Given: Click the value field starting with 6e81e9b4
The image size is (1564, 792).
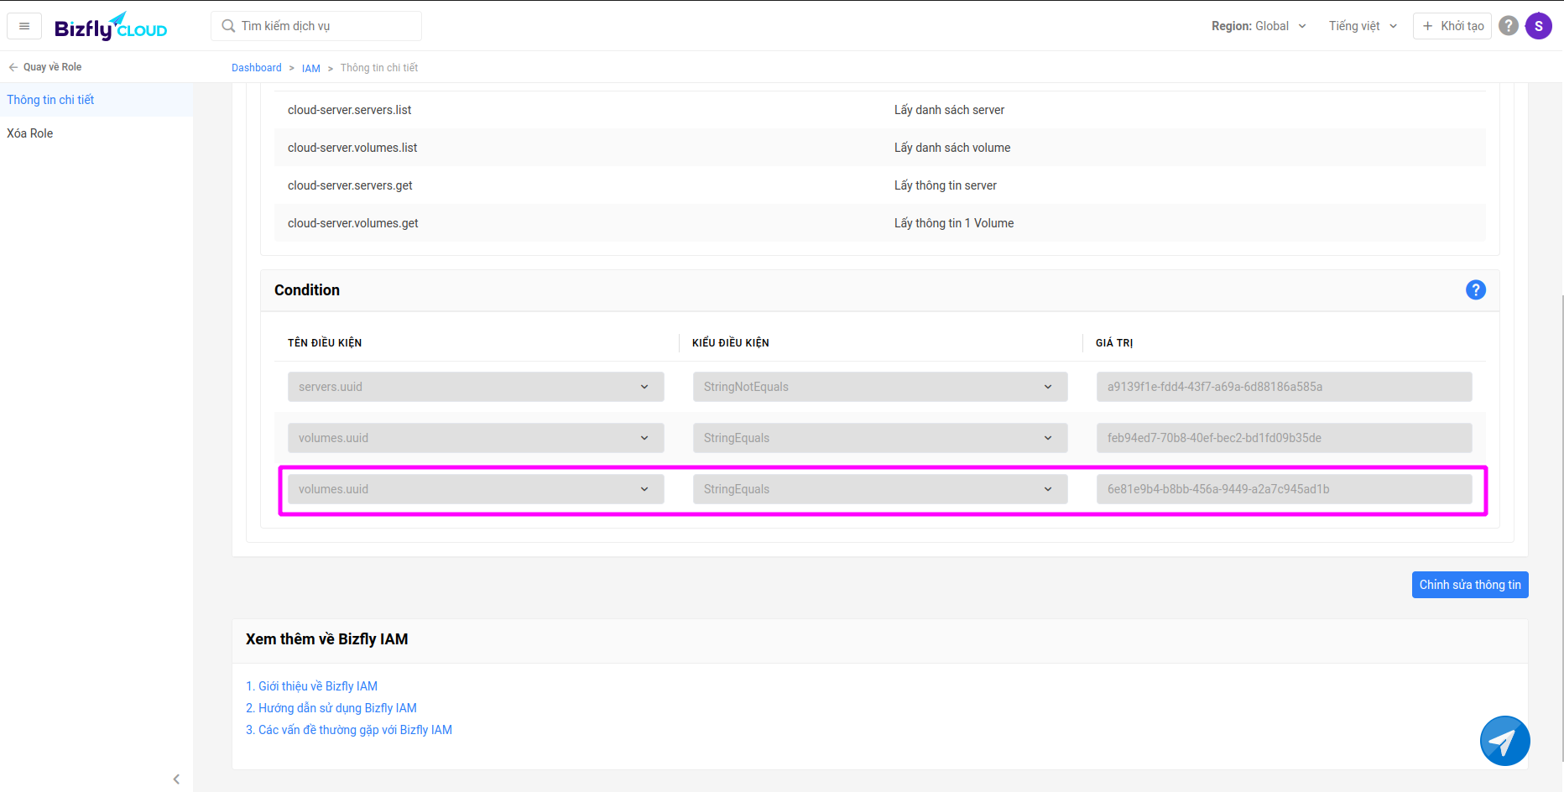Looking at the screenshot, I should 1283,489.
